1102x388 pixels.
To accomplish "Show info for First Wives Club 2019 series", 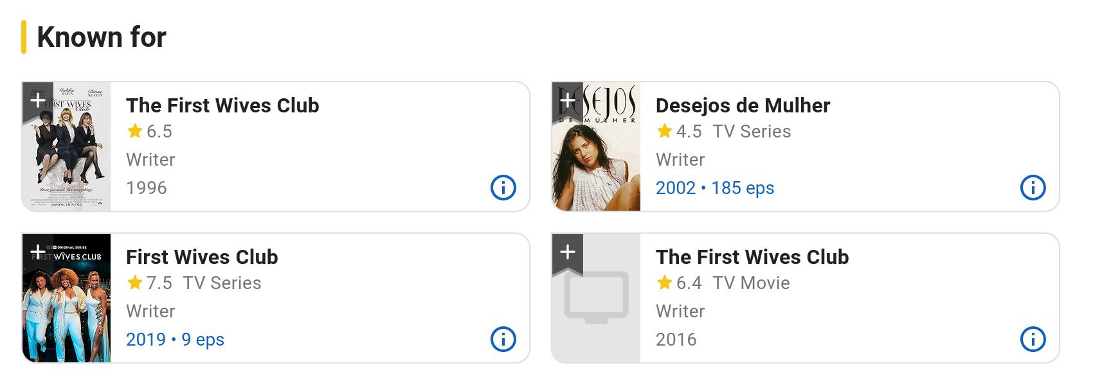I will [x=503, y=339].
